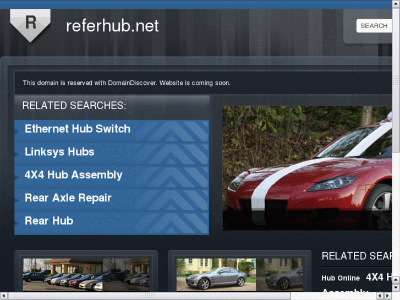Click the RELATED SEARCHES: heading
Screen dimensions: 400x300
[74, 106]
